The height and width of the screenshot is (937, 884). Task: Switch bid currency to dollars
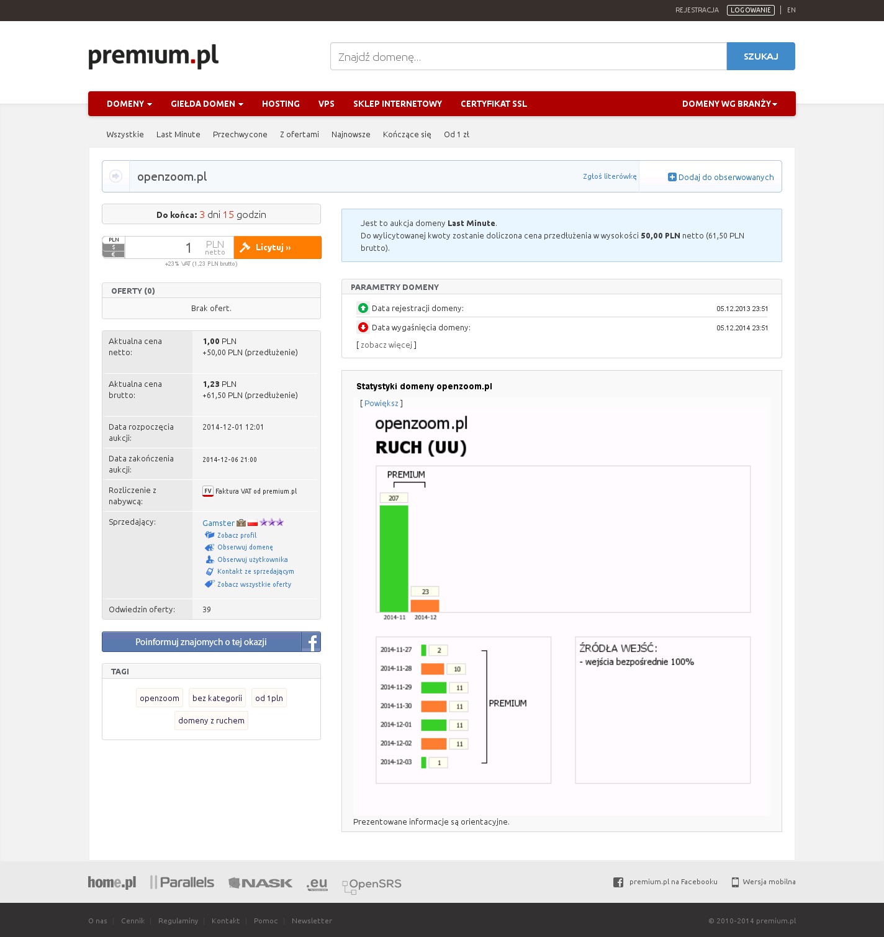pyautogui.click(x=114, y=247)
